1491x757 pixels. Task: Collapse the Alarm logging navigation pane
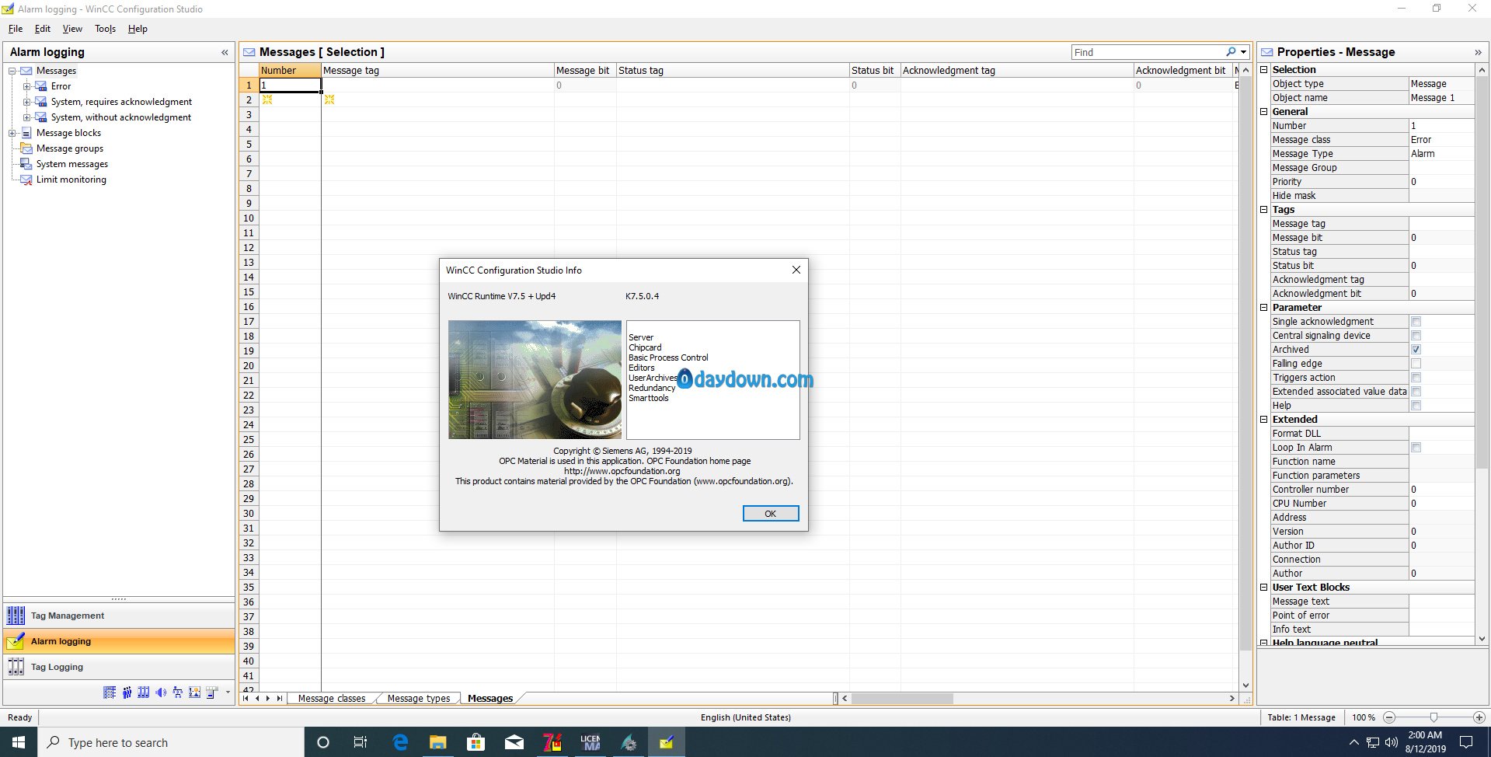pos(225,53)
